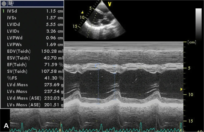The height and width of the screenshot is (132, 204).
Task: Click the yellow focus arrow on depth scale
Action: click(x=181, y=89)
